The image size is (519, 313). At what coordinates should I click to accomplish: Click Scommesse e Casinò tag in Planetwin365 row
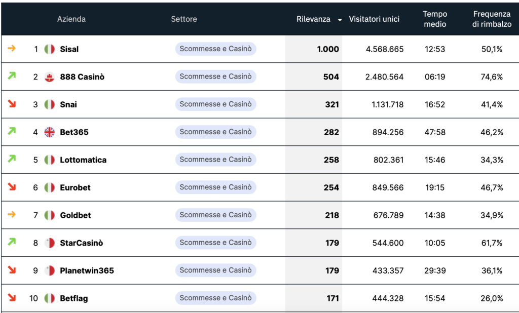pos(215,270)
